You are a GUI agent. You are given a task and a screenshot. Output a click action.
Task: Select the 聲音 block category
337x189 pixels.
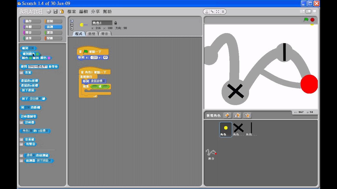point(32,33)
